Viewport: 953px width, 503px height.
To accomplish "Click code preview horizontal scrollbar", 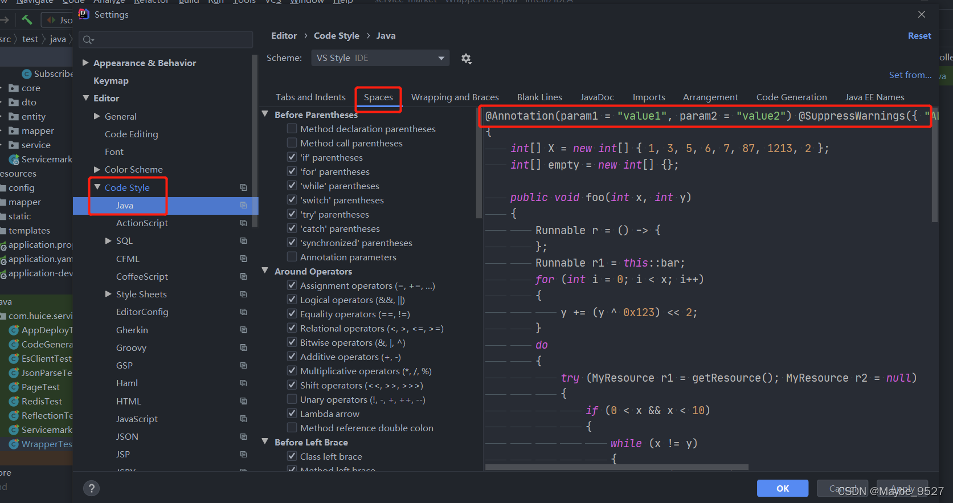I will 617,467.
